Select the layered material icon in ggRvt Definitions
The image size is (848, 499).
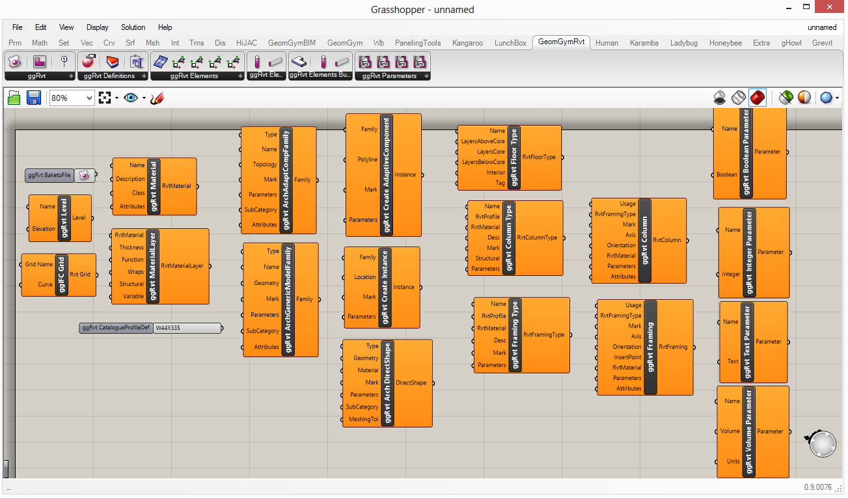(x=113, y=62)
